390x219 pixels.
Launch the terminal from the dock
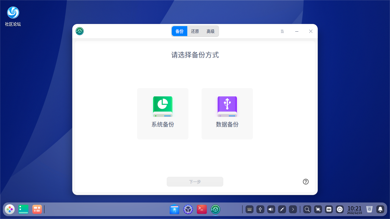pyautogui.click(x=202, y=209)
